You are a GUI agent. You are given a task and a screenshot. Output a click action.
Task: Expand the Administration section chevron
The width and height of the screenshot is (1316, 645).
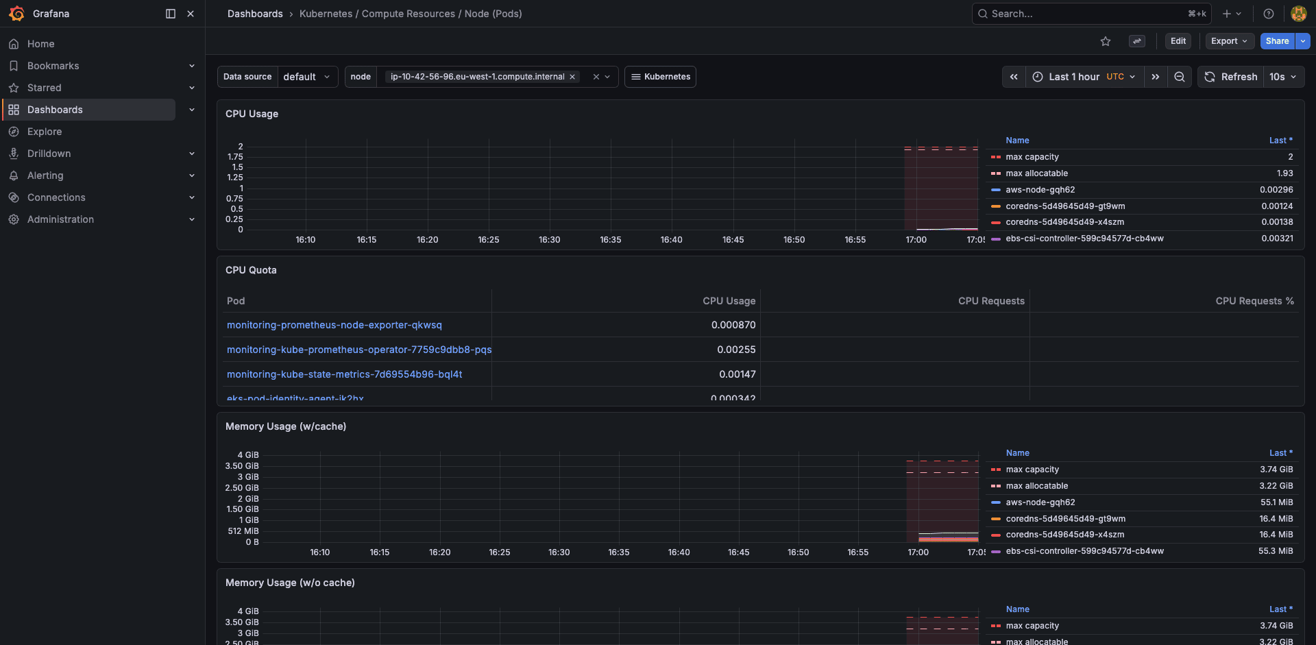(192, 219)
